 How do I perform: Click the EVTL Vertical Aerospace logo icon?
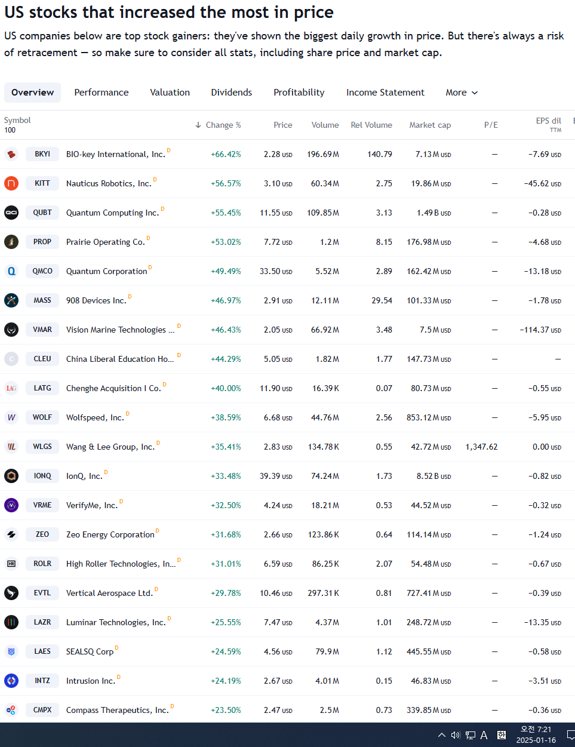(x=11, y=593)
